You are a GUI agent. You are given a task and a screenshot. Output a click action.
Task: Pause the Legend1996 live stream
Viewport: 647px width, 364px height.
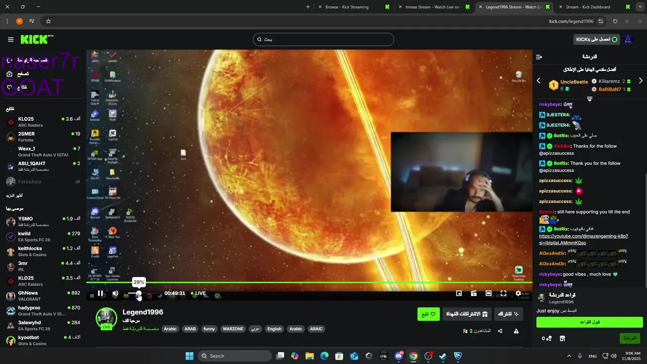[100, 293]
